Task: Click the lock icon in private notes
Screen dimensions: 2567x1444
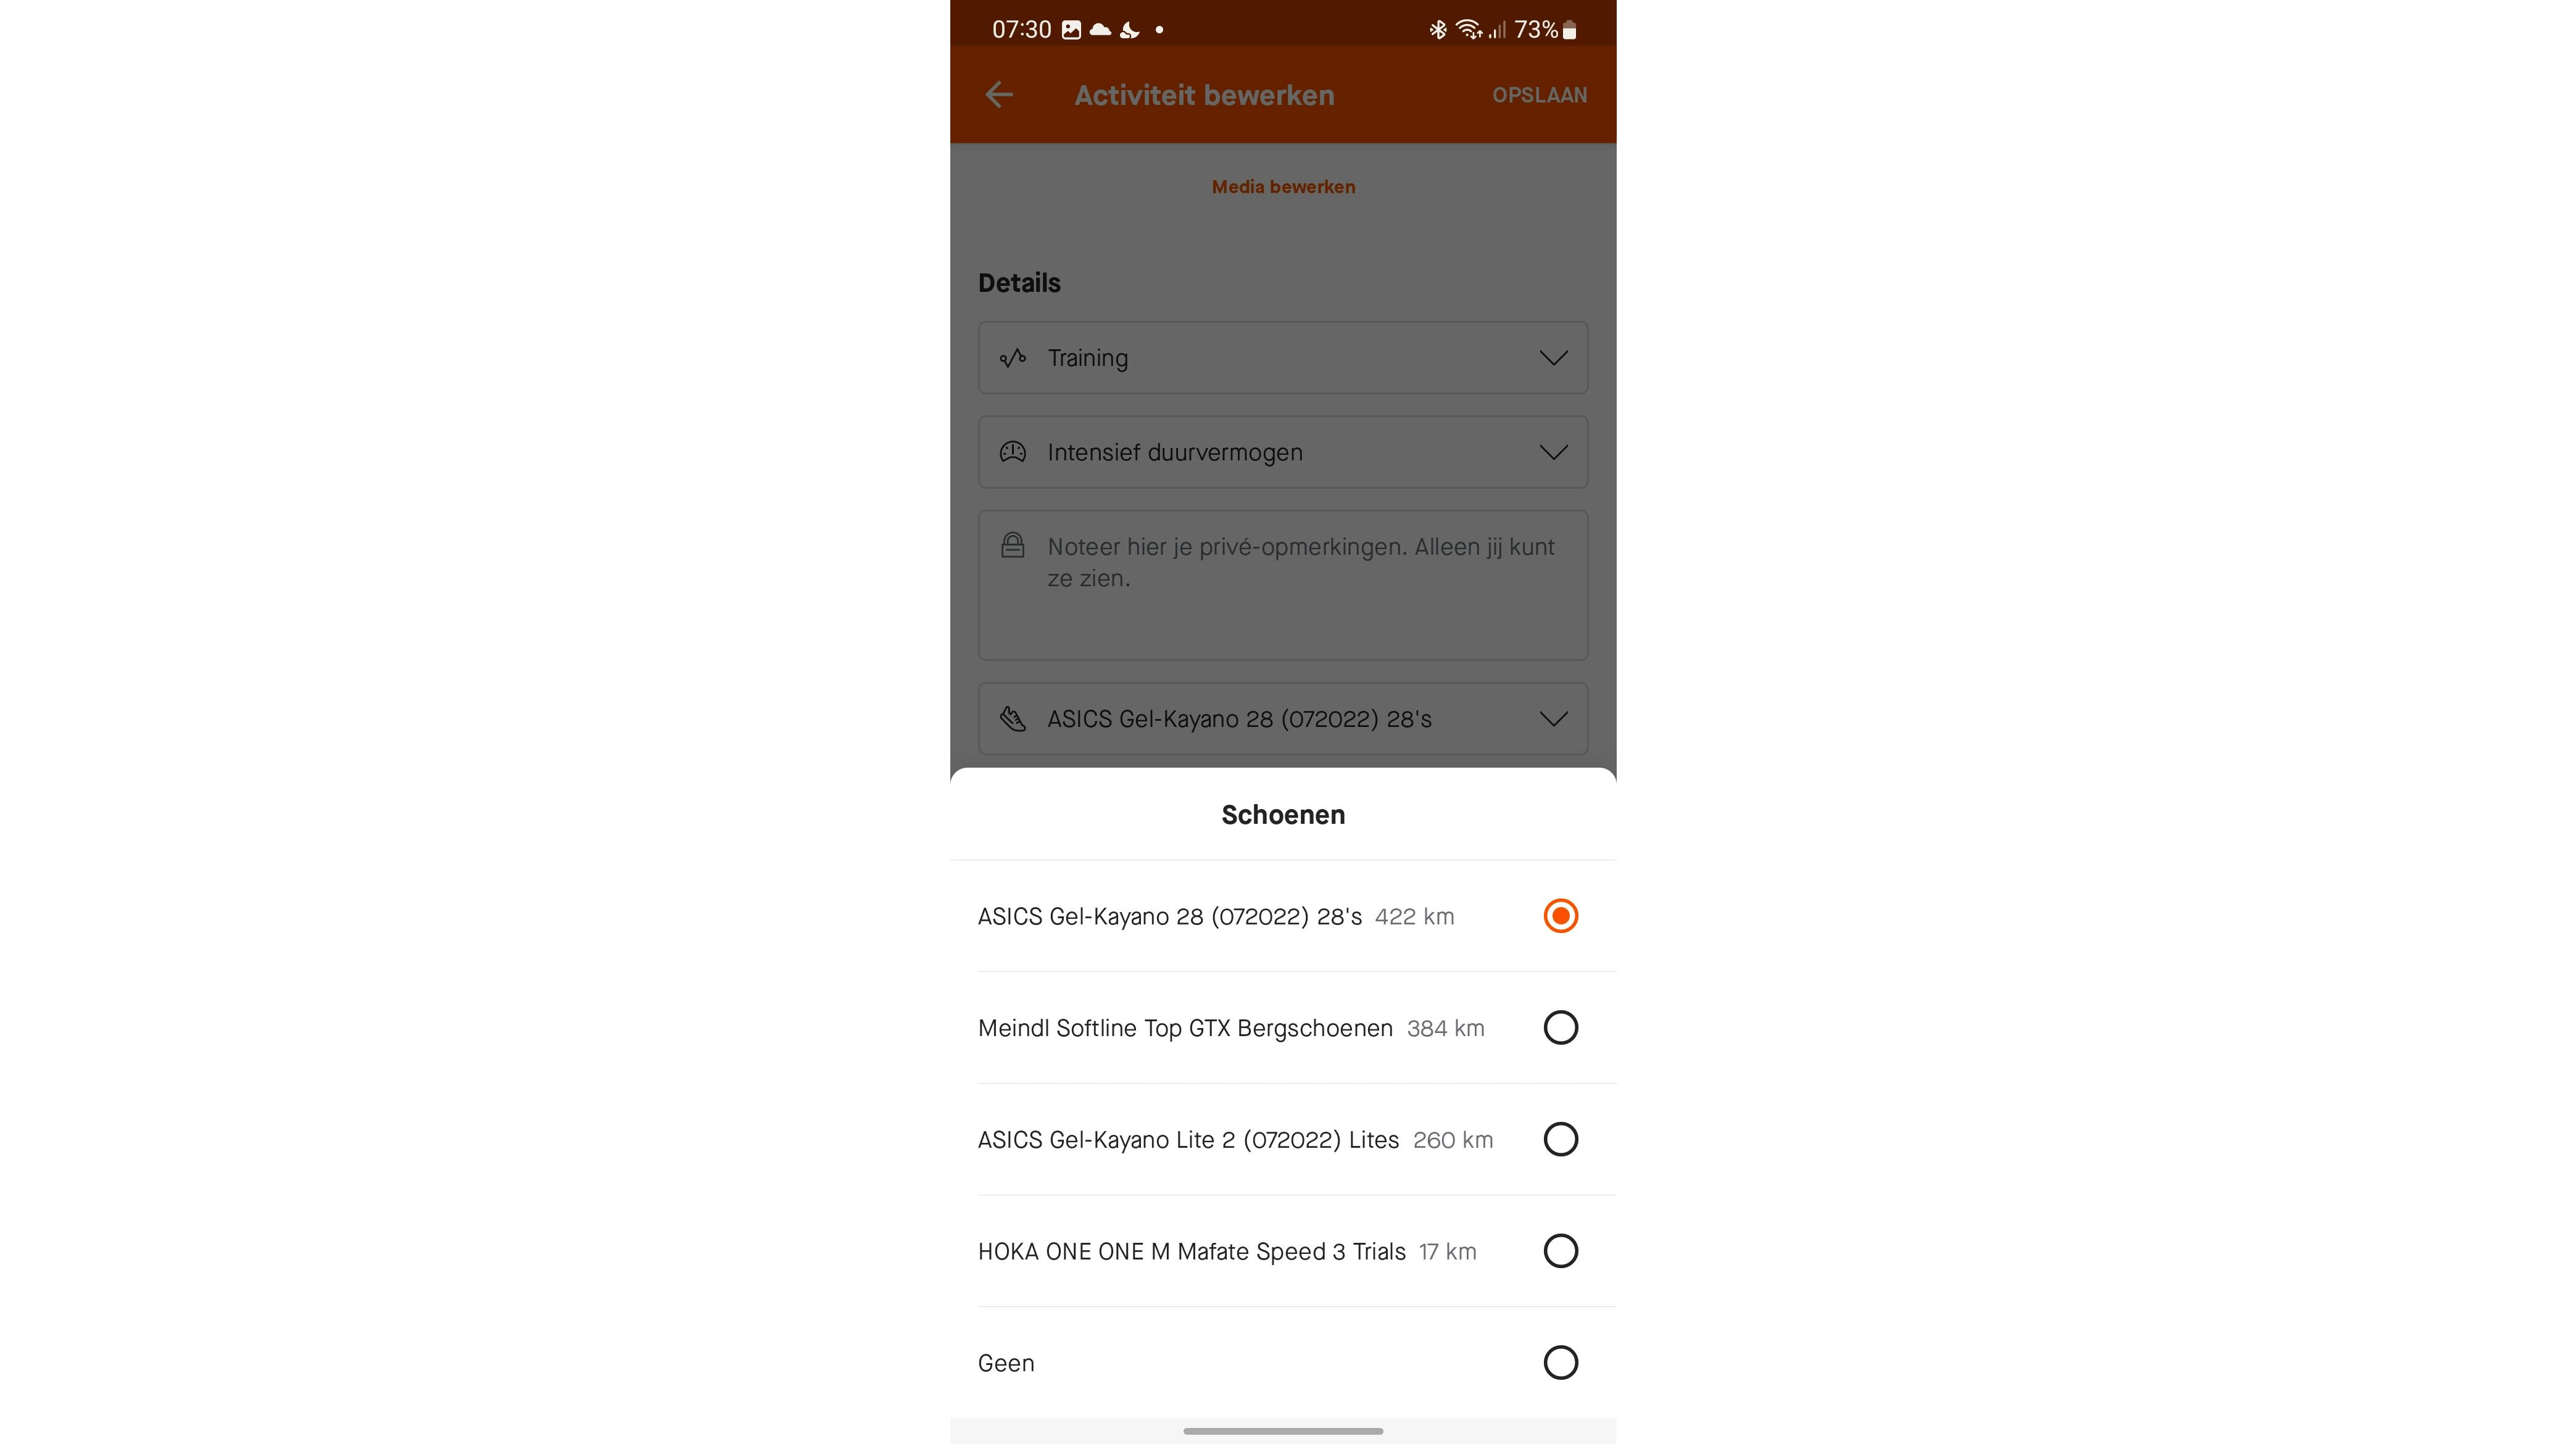Action: pyautogui.click(x=1013, y=545)
